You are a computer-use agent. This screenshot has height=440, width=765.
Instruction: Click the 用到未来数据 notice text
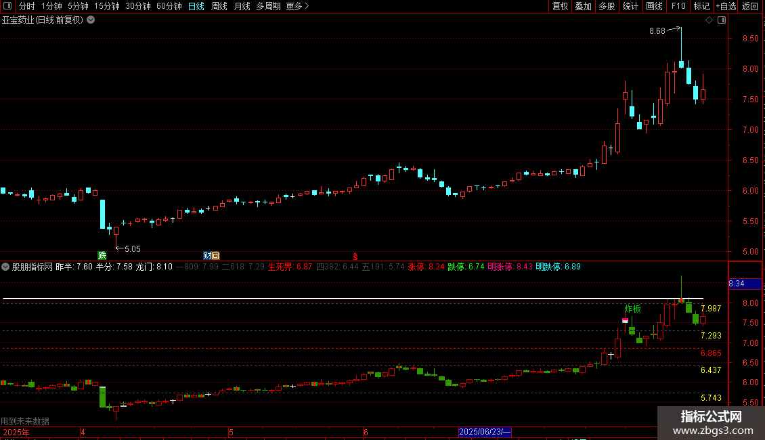click(x=25, y=421)
